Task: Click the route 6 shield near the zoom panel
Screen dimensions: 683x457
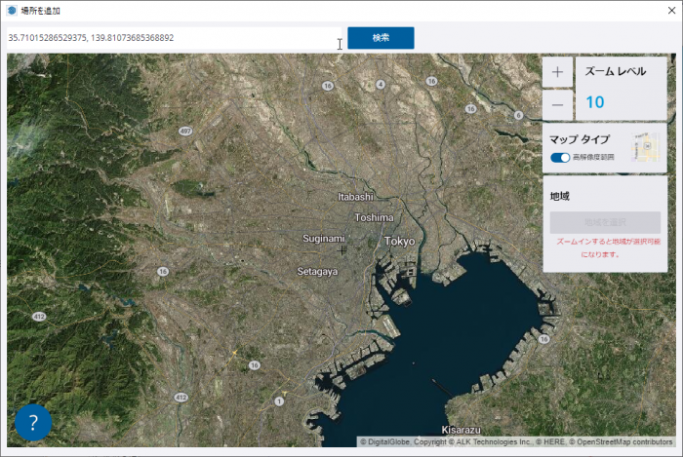Action: pos(519,114)
